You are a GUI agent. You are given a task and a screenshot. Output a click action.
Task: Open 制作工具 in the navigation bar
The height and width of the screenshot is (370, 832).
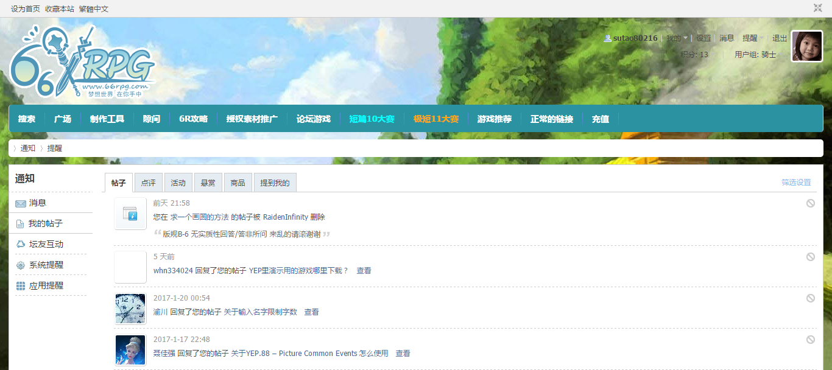pos(107,119)
